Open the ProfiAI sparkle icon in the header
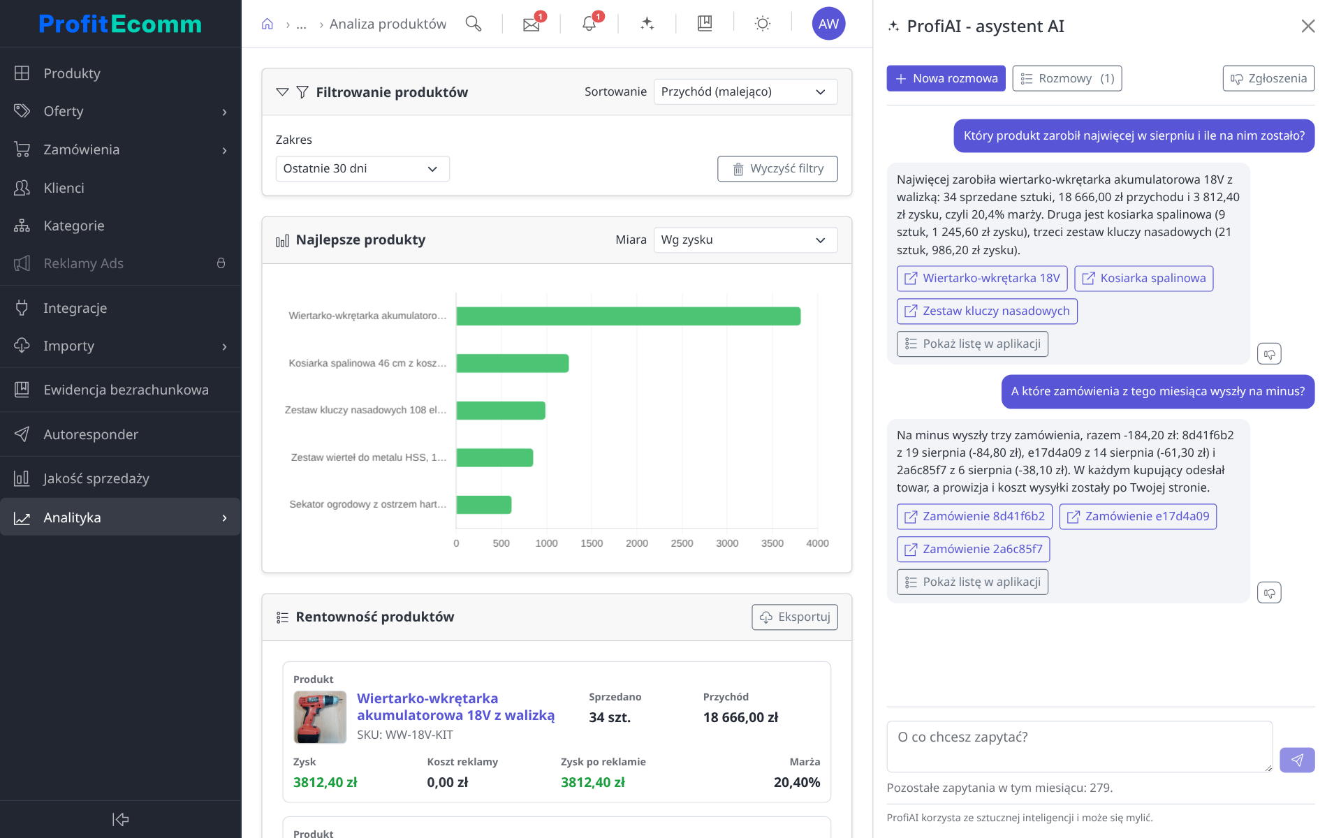The width and height of the screenshot is (1341, 838). click(x=647, y=24)
